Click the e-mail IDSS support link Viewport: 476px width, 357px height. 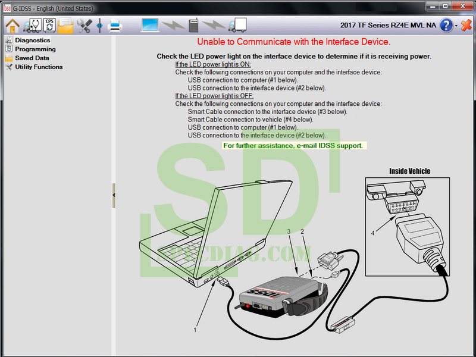(x=293, y=146)
